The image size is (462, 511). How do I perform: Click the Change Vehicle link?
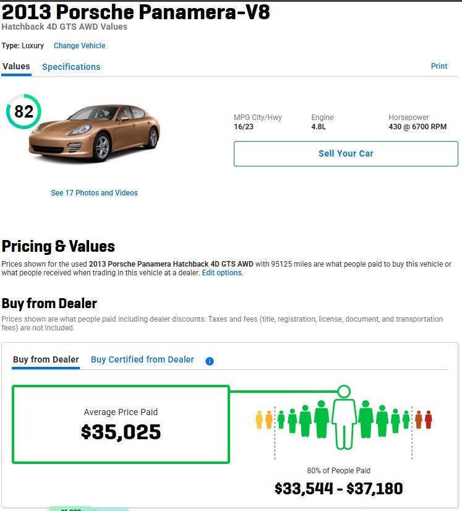click(79, 46)
